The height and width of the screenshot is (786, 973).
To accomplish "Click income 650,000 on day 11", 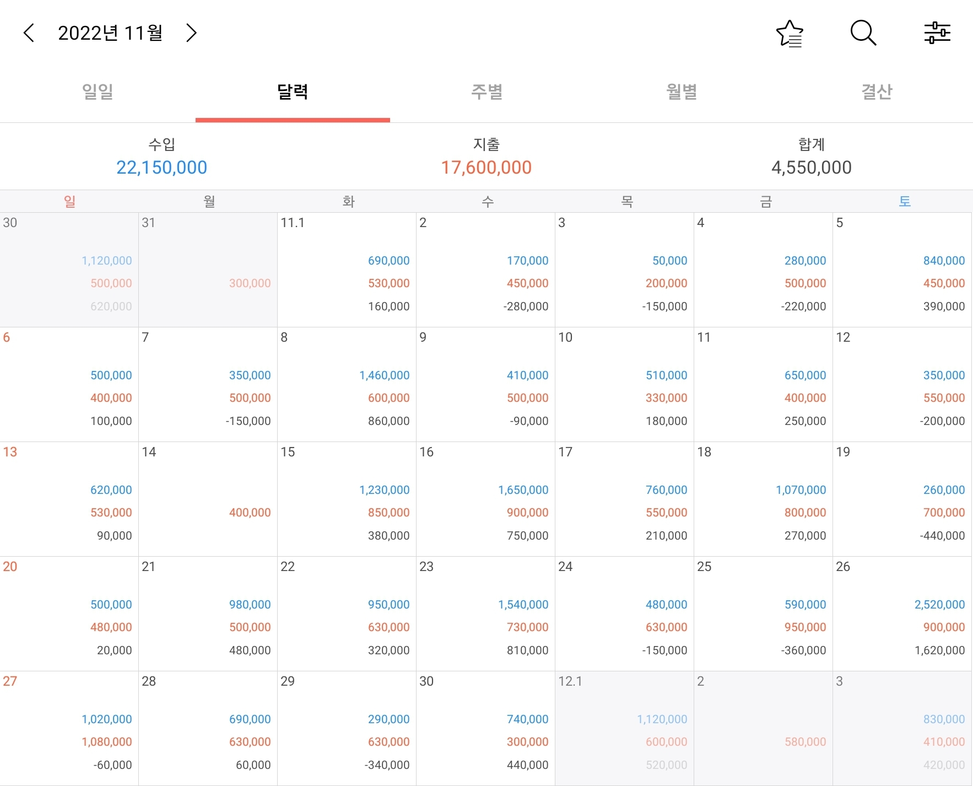I will 806,375.
